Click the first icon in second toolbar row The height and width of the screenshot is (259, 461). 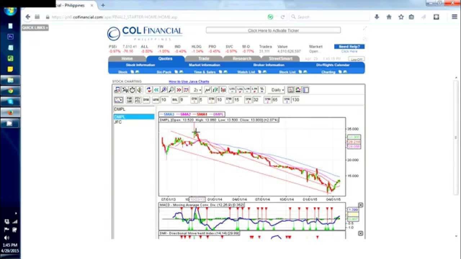point(119,100)
